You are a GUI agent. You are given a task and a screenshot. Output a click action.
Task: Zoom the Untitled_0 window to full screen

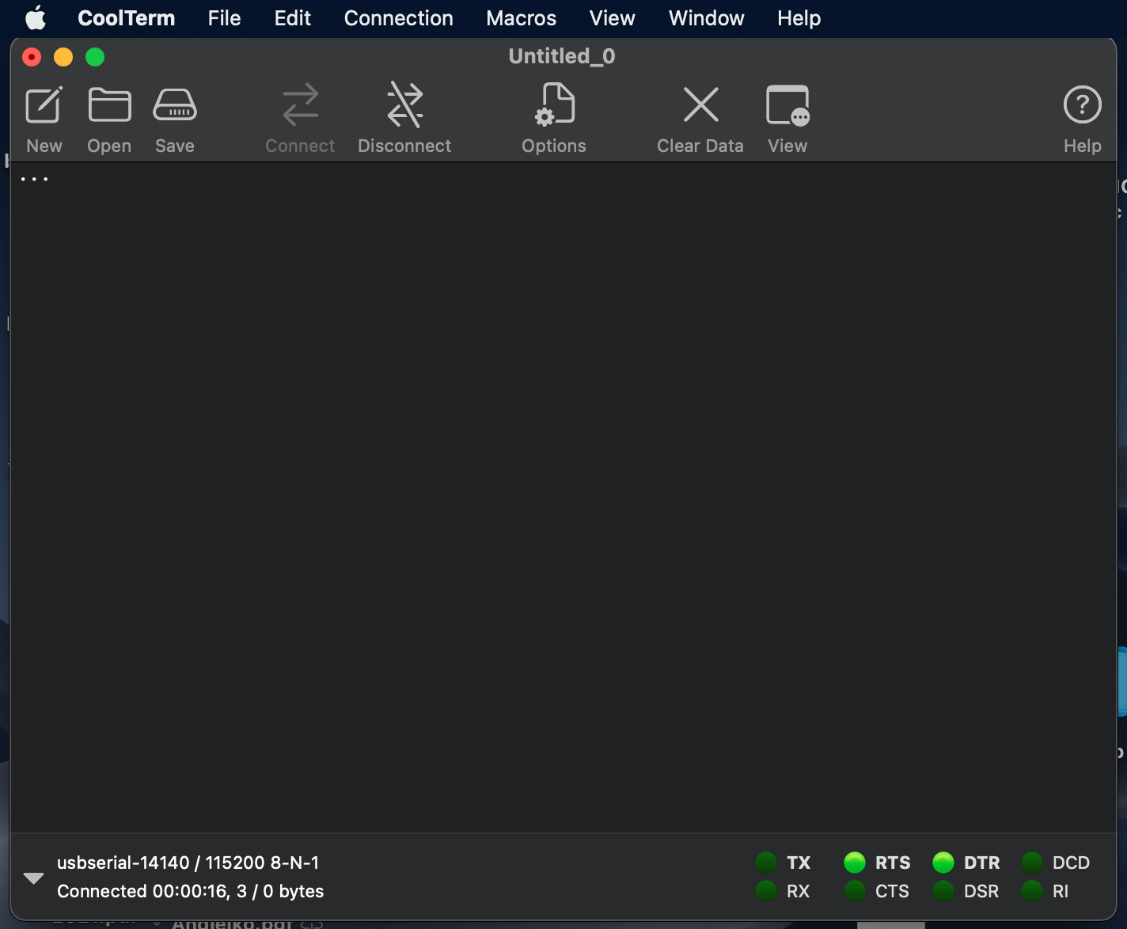tap(95, 57)
